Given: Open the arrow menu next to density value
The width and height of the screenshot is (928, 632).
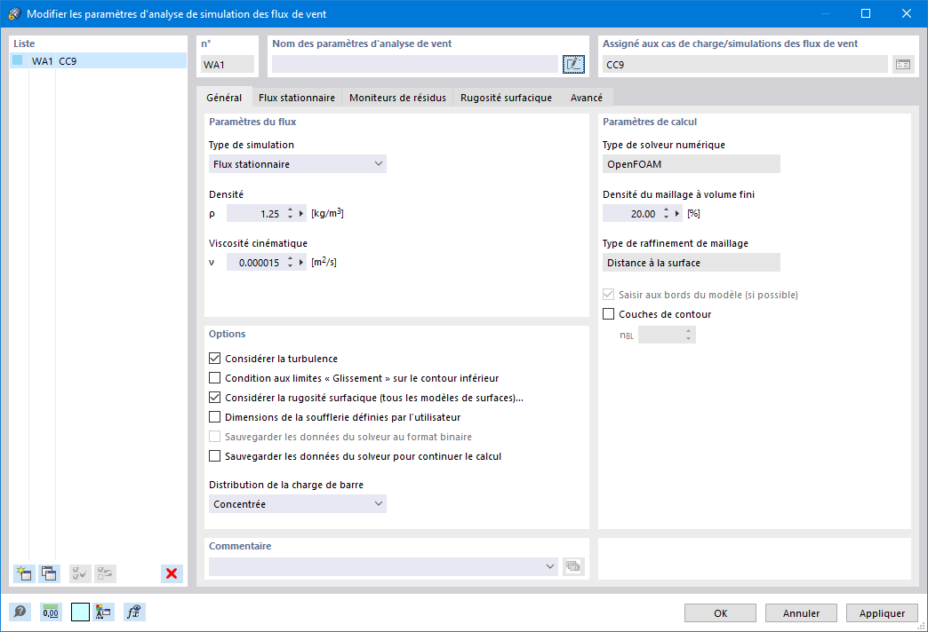Looking at the screenshot, I should 301,213.
